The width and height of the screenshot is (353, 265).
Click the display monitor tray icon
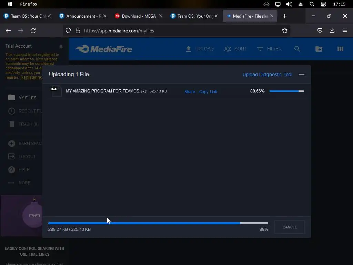coord(278,4)
